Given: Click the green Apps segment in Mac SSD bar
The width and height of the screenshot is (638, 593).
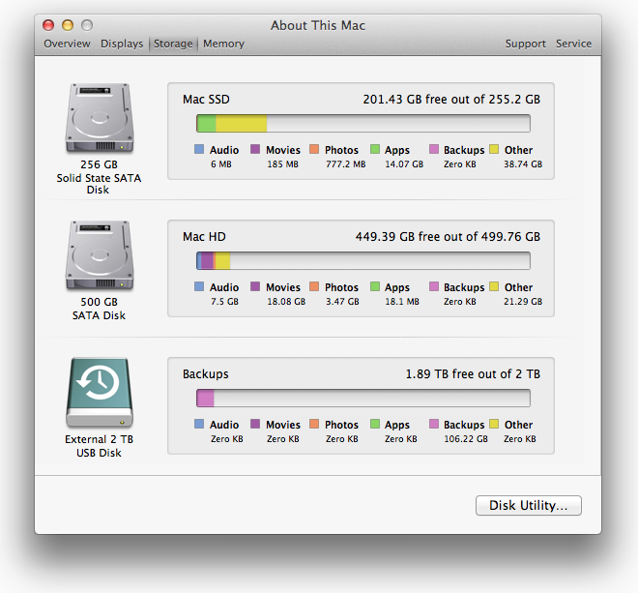Looking at the screenshot, I should [206, 124].
